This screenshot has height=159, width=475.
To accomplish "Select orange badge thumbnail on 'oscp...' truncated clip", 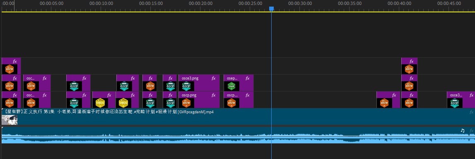I will point(231,103).
